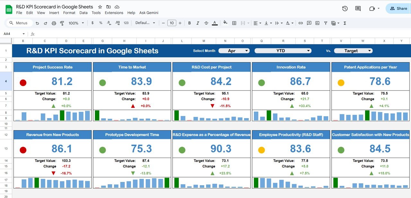
Task: Insert a chart
Action: click(x=317, y=23)
